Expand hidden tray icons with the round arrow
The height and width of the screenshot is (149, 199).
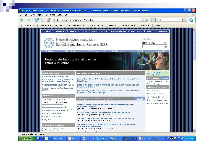point(182,139)
